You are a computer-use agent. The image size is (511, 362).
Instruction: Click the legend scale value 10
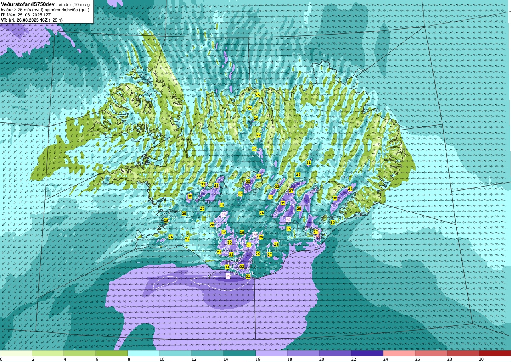[x=162, y=359]
